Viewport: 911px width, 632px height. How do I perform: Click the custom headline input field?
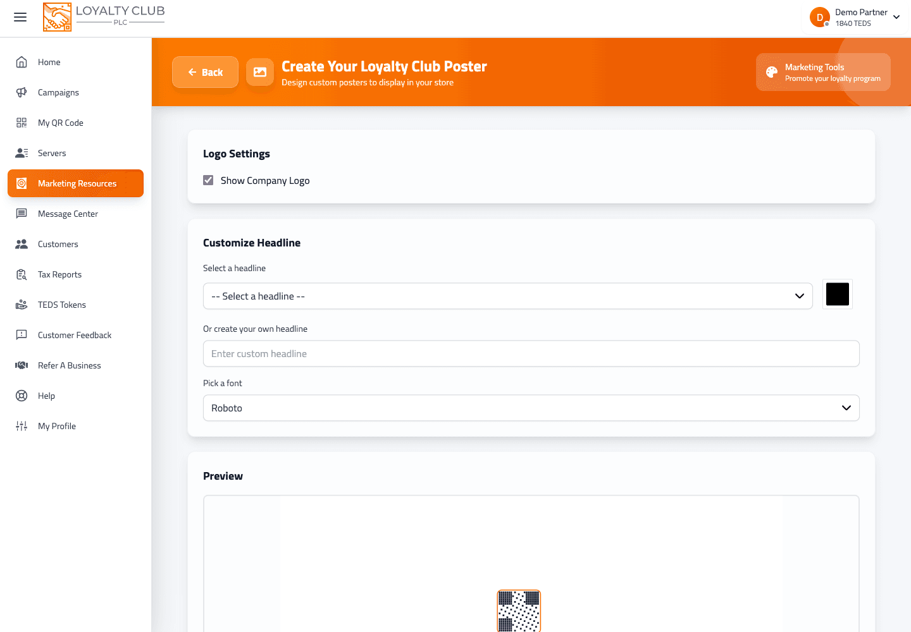click(531, 353)
